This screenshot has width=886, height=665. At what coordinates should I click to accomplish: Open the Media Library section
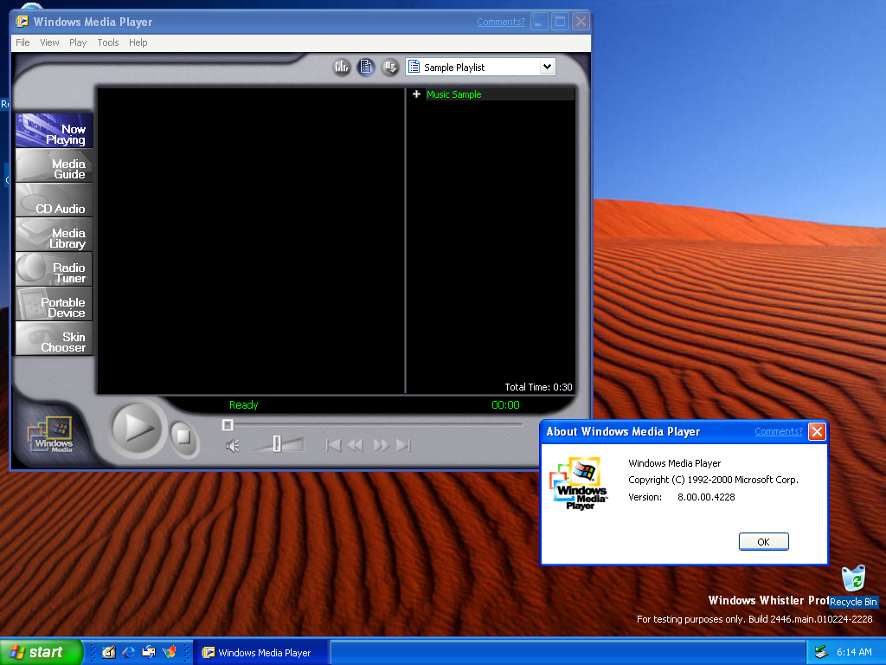[x=55, y=237]
